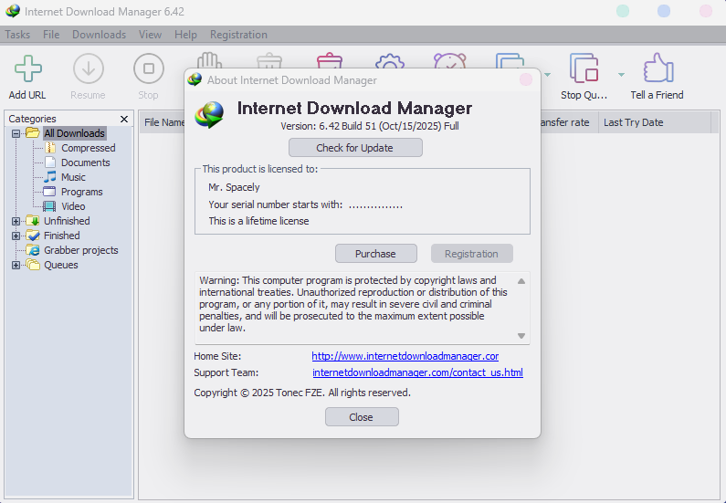Select the Programs category label
The image size is (726, 503).
(x=82, y=192)
